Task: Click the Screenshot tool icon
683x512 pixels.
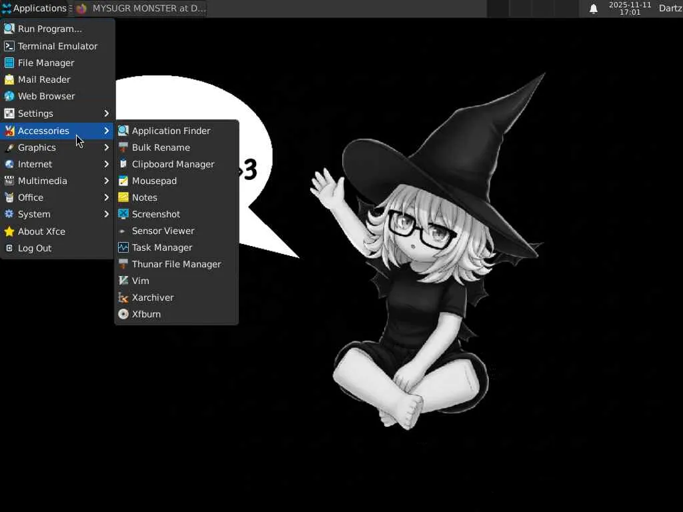Action: pos(123,214)
